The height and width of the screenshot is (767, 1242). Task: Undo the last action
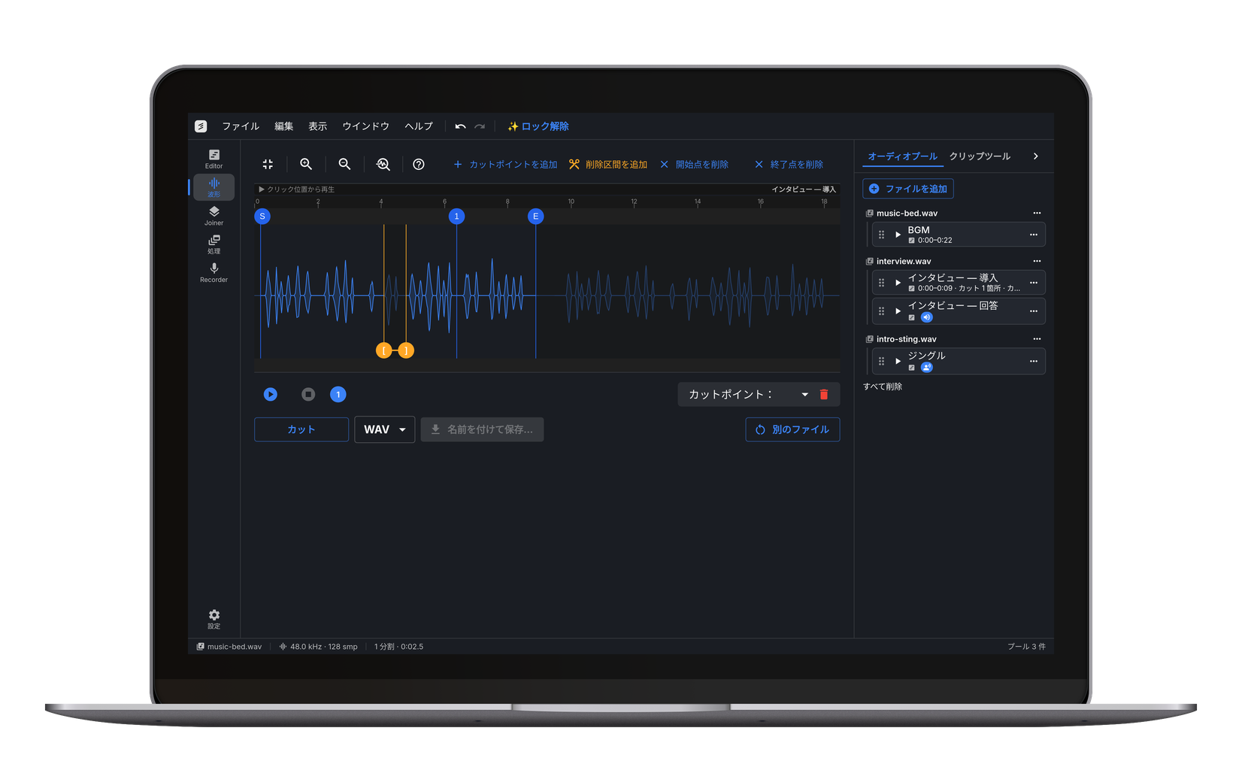(460, 126)
